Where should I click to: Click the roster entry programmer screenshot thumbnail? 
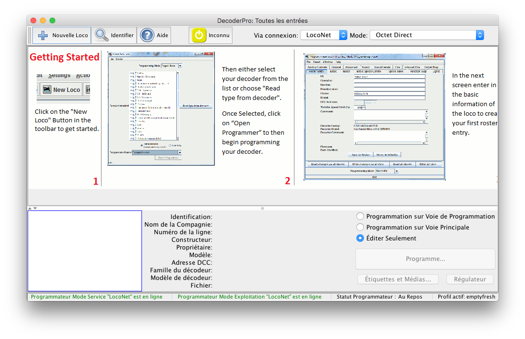374,117
